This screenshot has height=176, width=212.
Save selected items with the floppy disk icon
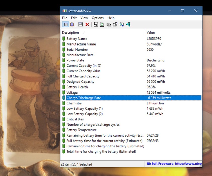click(x=96, y=25)
